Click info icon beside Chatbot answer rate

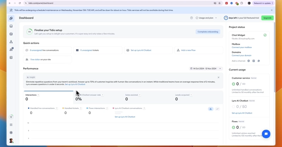[x=103, y=95]
